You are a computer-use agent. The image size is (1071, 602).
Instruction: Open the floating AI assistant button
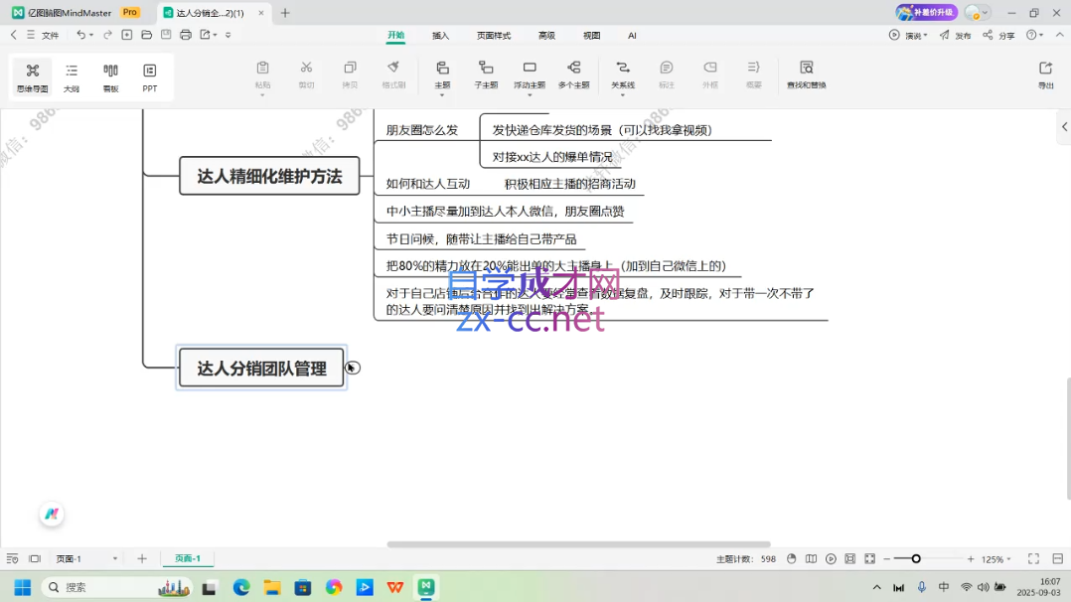point(52,514)
